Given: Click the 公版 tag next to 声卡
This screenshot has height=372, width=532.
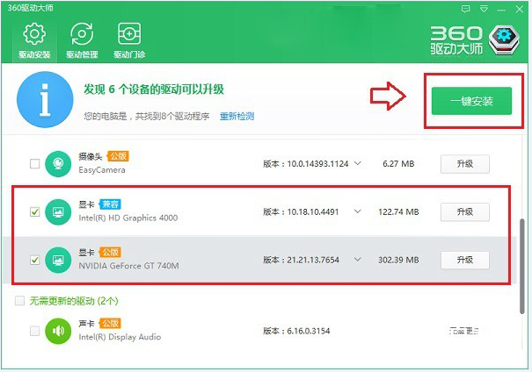Looking at the screenshot, I should pyautogui.click(x=110, y=323).
